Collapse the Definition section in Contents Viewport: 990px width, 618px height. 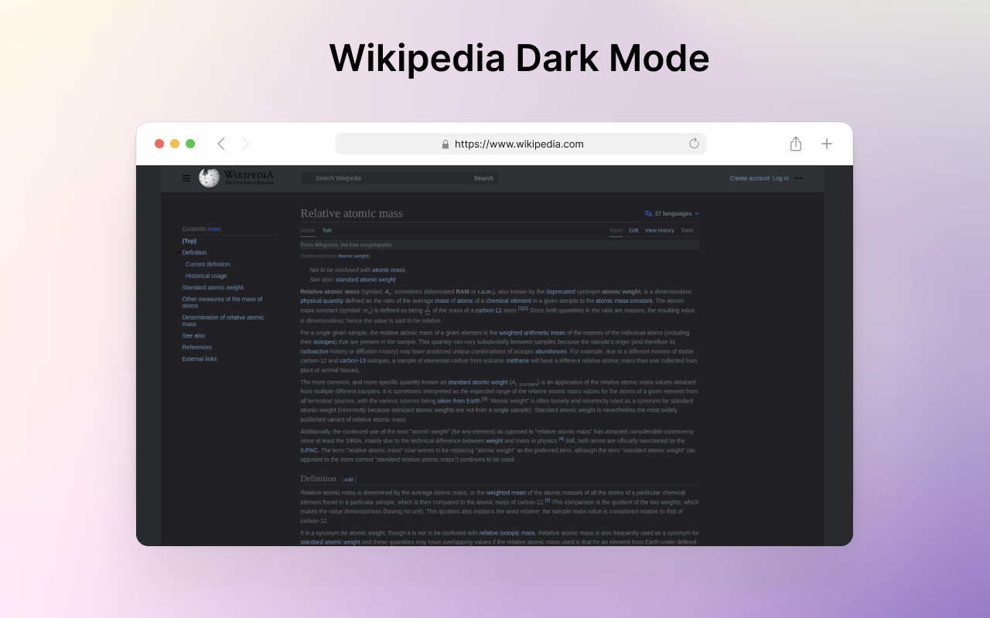179,253
